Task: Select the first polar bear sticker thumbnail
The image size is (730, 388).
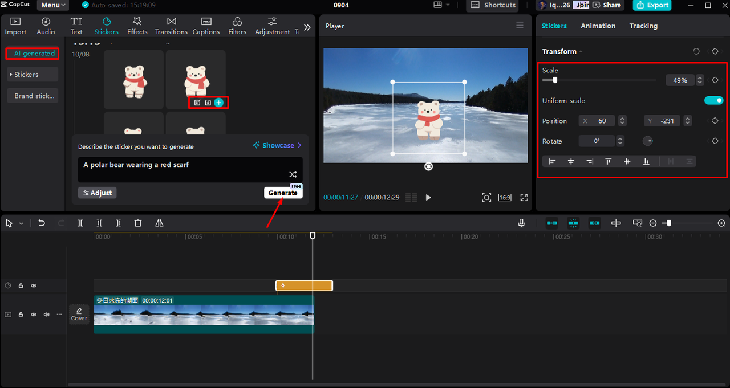Action: [x=133, y=80]
